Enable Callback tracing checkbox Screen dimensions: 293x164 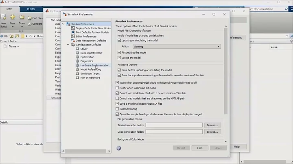tap(117, 109)
